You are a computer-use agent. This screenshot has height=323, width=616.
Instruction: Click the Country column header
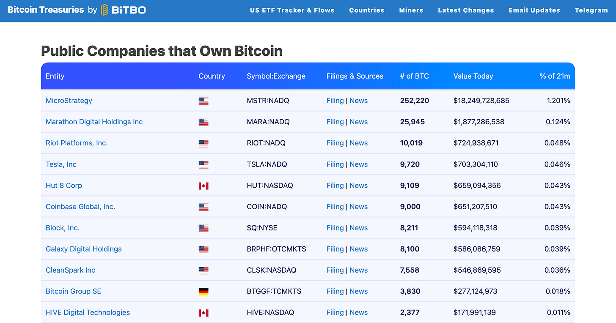212,76
